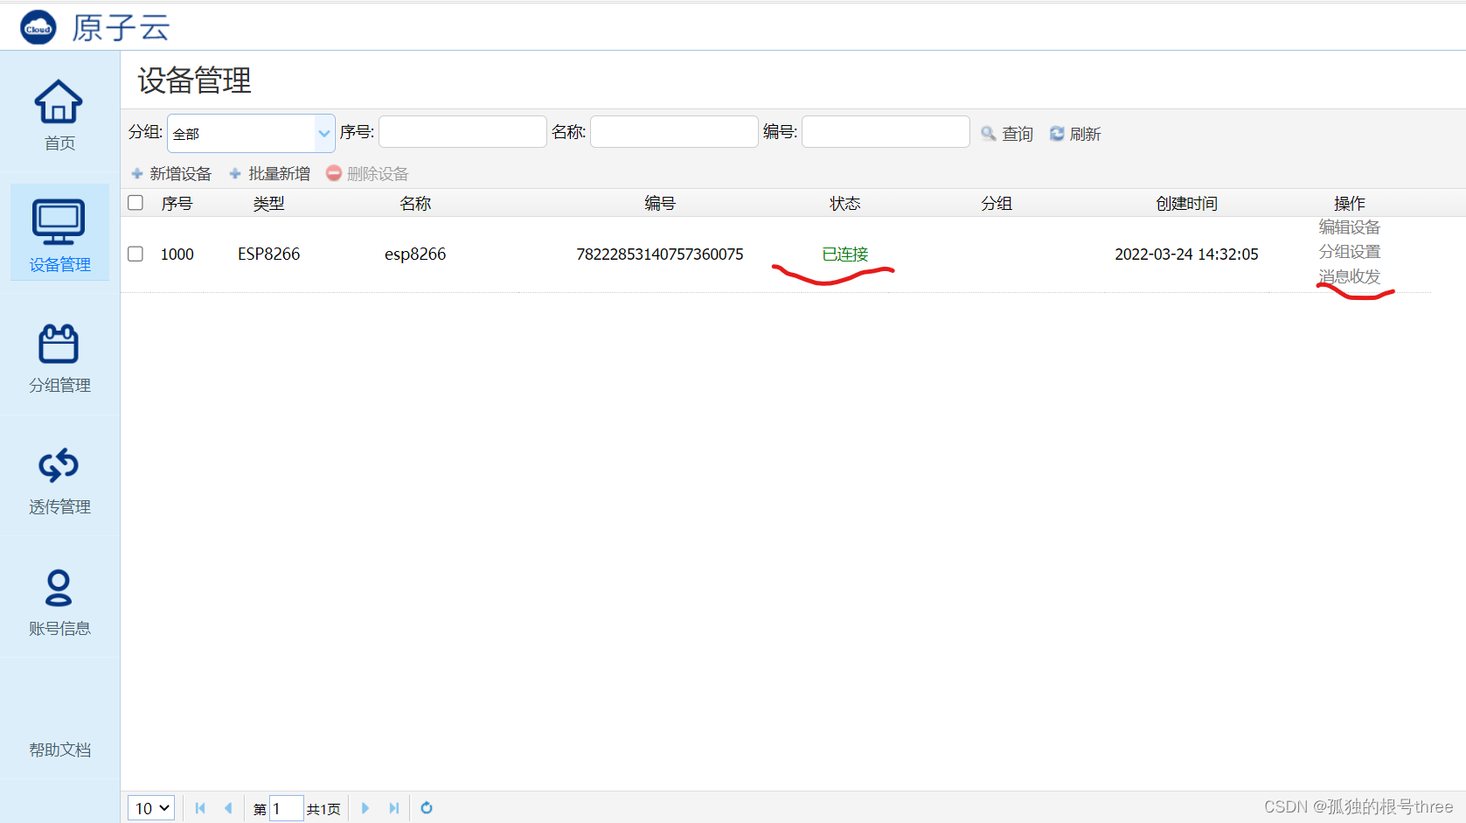The image size is (1466, 823).
Task: Go to previous page pagination arrow
Action: point(228,808)
